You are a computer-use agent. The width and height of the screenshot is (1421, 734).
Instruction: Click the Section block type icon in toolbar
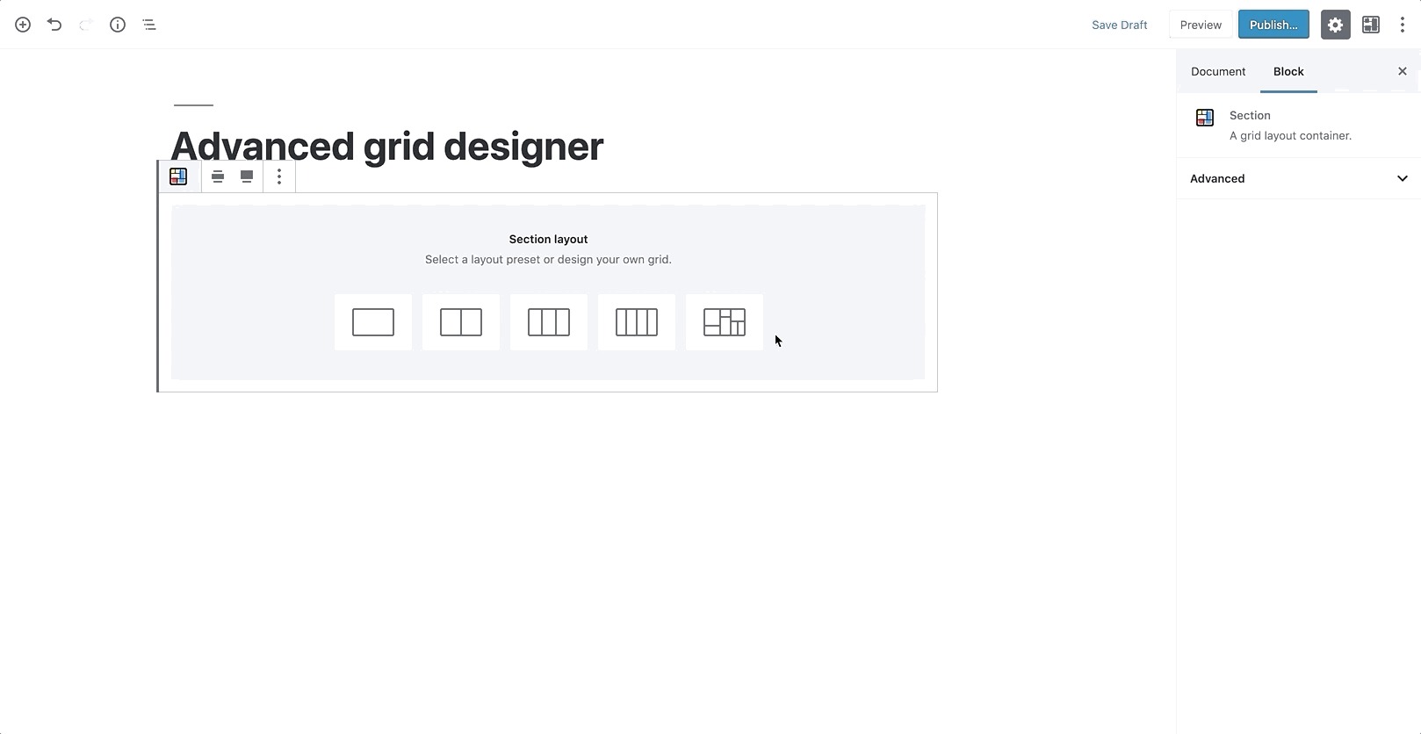(x=178, y=176)
